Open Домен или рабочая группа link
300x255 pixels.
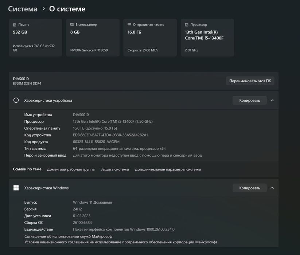[71, 169]
